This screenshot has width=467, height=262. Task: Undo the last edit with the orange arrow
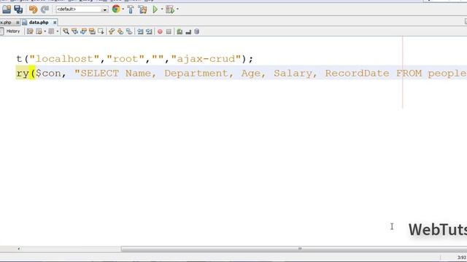(x=33, y=9)
